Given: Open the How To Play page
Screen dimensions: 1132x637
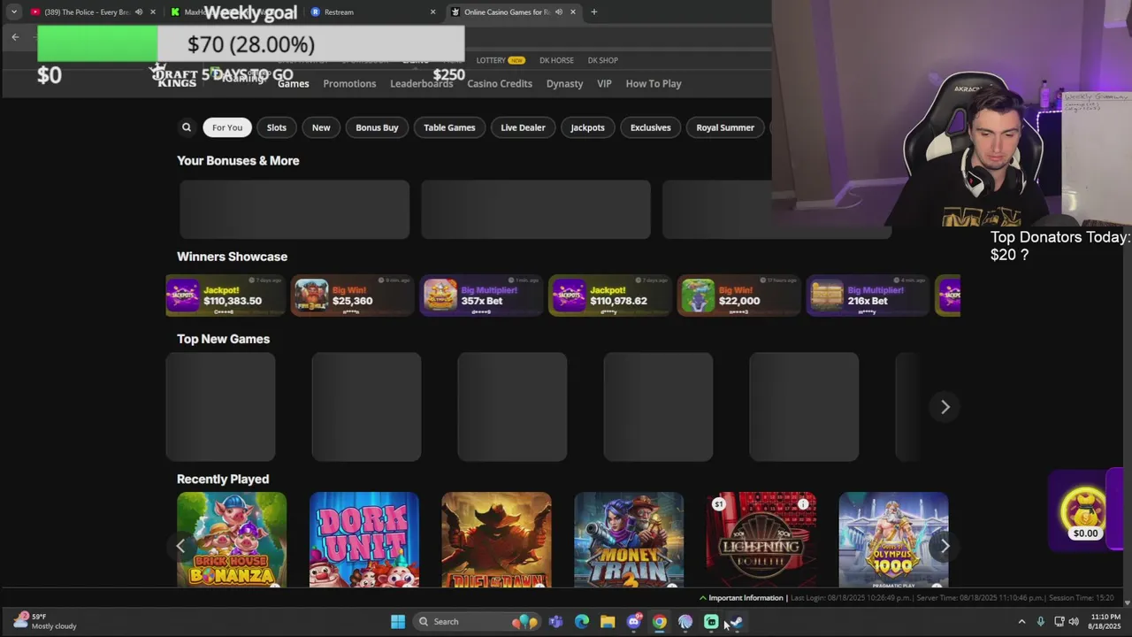Looking at the screenshot, I should click(654, 83).
